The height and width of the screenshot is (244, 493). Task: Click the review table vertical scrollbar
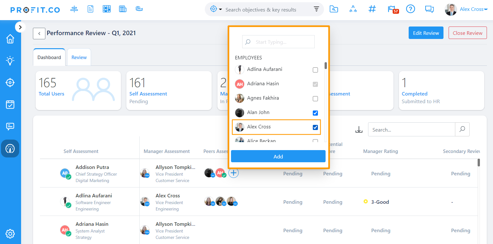(479, 163)
